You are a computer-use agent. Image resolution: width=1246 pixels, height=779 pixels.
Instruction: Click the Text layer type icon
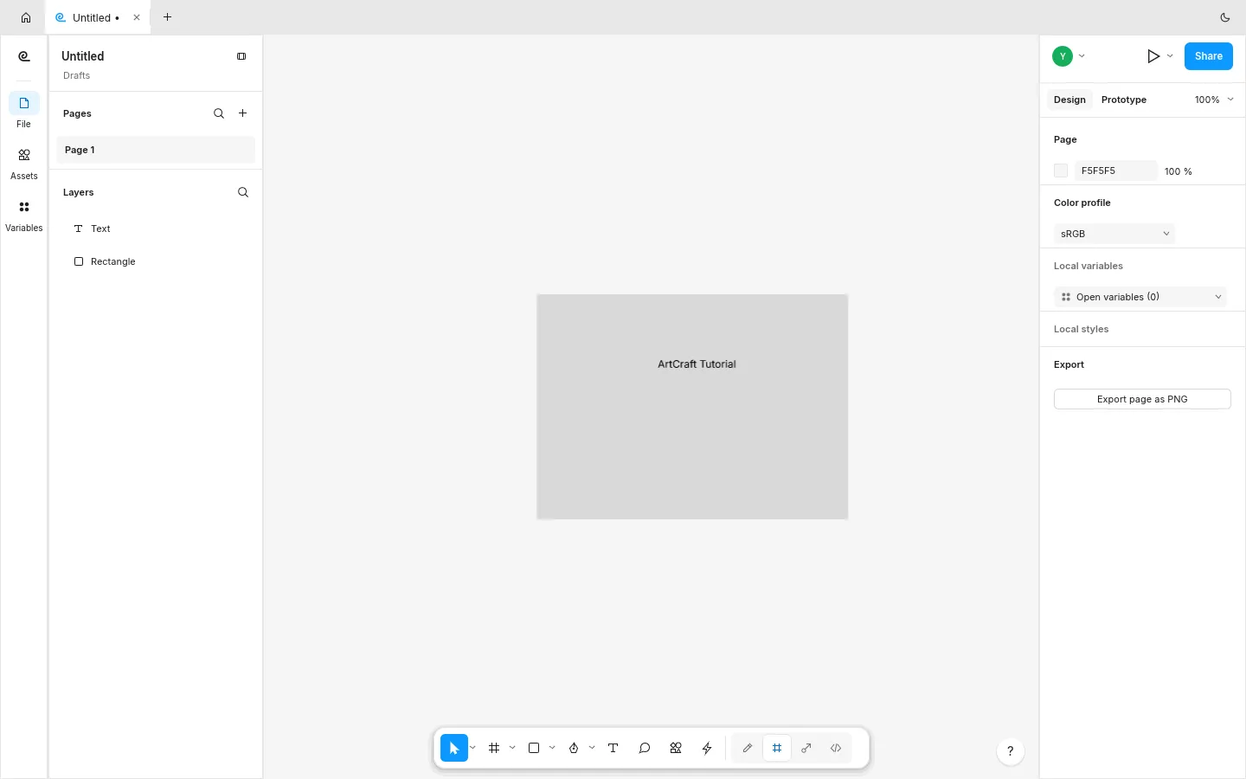pyautogui.click(x=79, y=229)
